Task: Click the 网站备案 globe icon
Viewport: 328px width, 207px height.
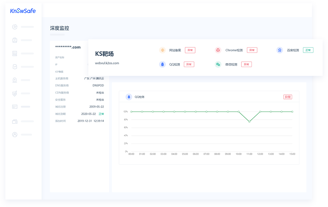Action: coord(162,50)
